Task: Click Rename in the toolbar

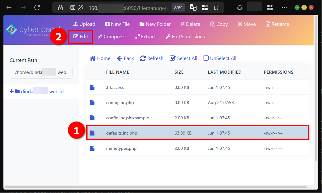Action: 277,24
